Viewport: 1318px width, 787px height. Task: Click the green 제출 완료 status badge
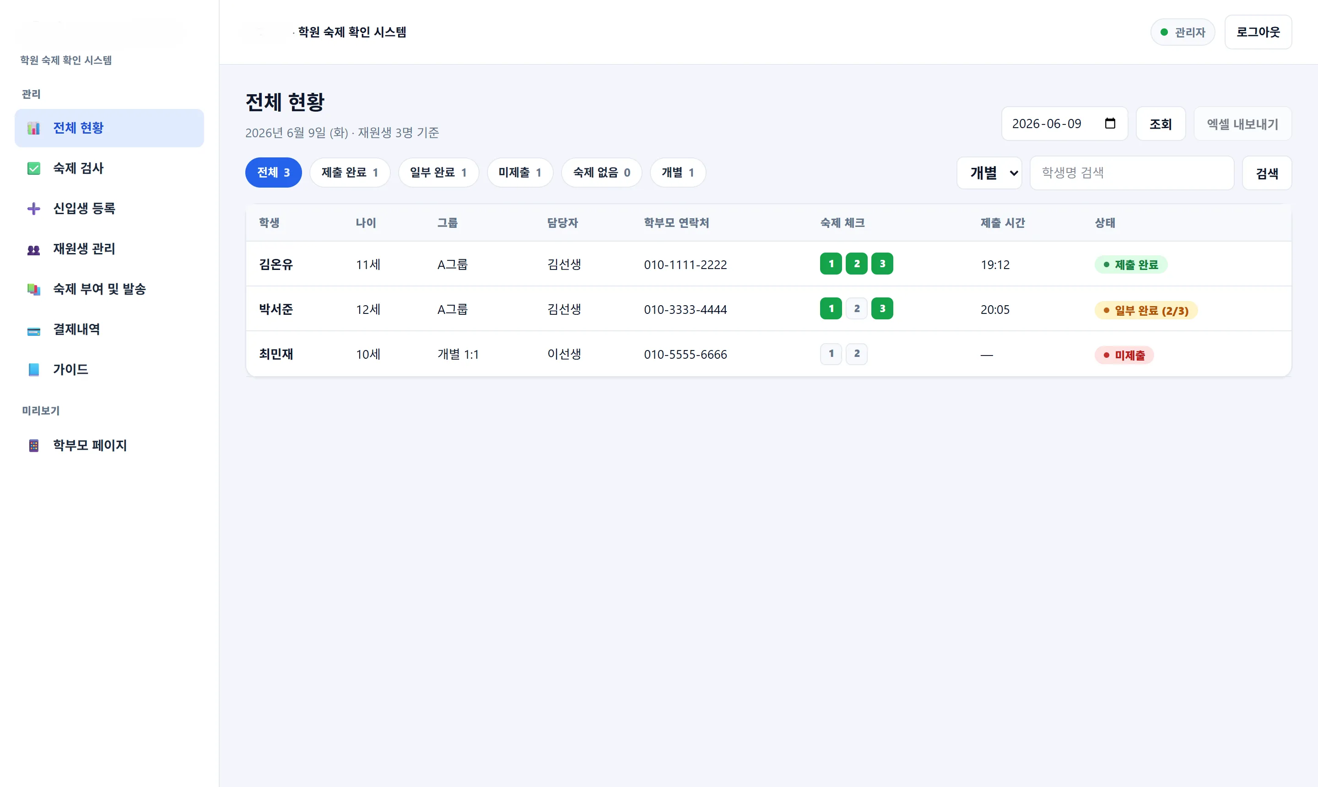(x=1131, y=264)
